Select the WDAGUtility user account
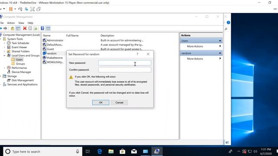This screenshot has width=278, height=156. click(55, 62)
